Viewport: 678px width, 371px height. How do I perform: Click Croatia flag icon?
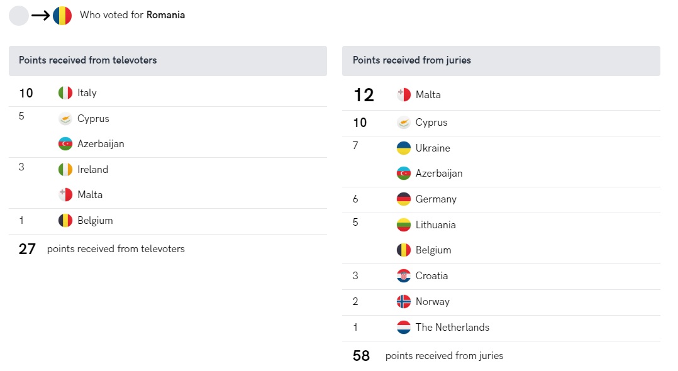pyautogui.click(x=404, y=276)
